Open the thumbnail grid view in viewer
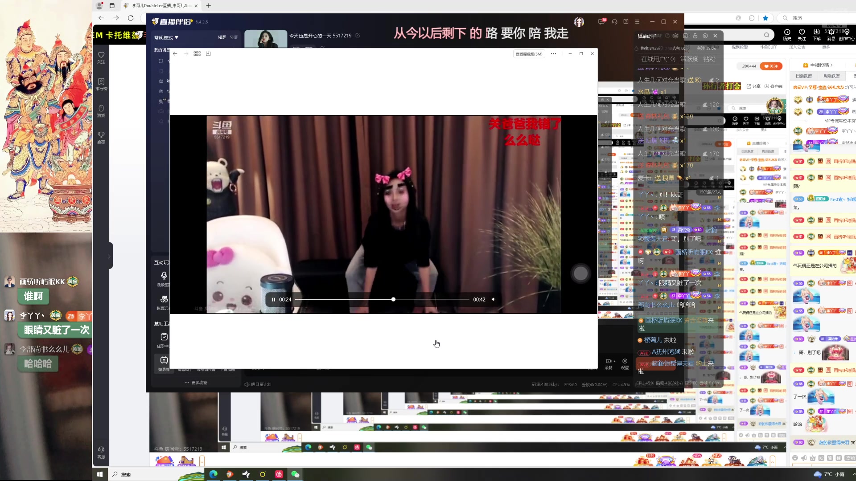856x481 pixels. (x=197, y=54)
